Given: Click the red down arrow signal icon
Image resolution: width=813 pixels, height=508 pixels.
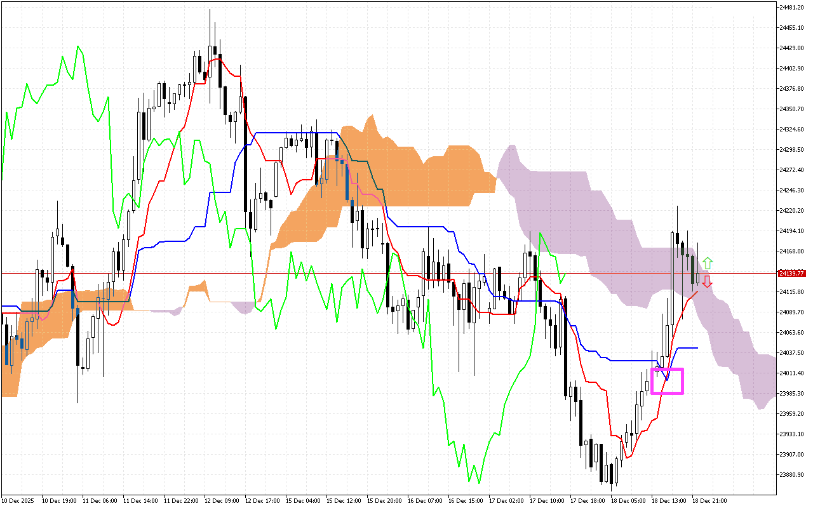Looking at the screenshot, I should coord(707,281).
